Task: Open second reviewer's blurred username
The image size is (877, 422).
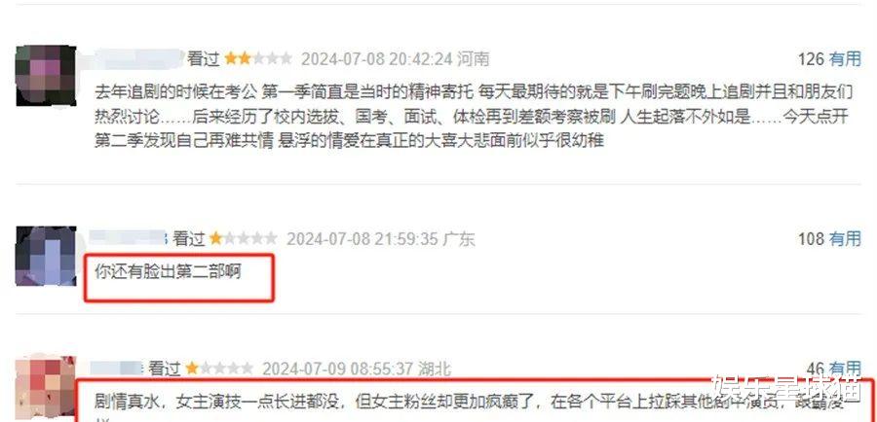Action: (130, 238)
